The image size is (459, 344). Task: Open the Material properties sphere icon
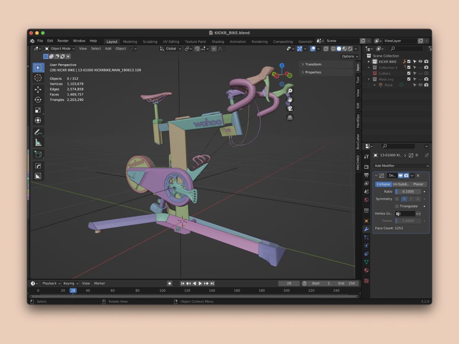tap(366, 270)
